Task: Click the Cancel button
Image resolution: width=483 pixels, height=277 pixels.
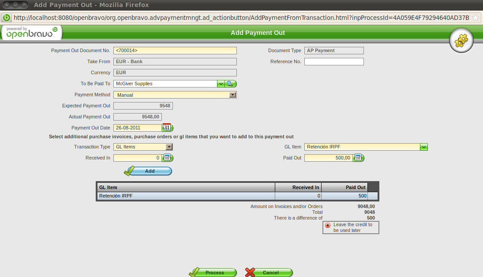Action: (269, 273)
